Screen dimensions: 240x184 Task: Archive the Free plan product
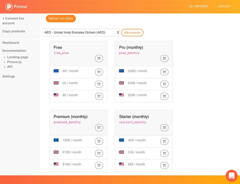[x=99, y=58]
